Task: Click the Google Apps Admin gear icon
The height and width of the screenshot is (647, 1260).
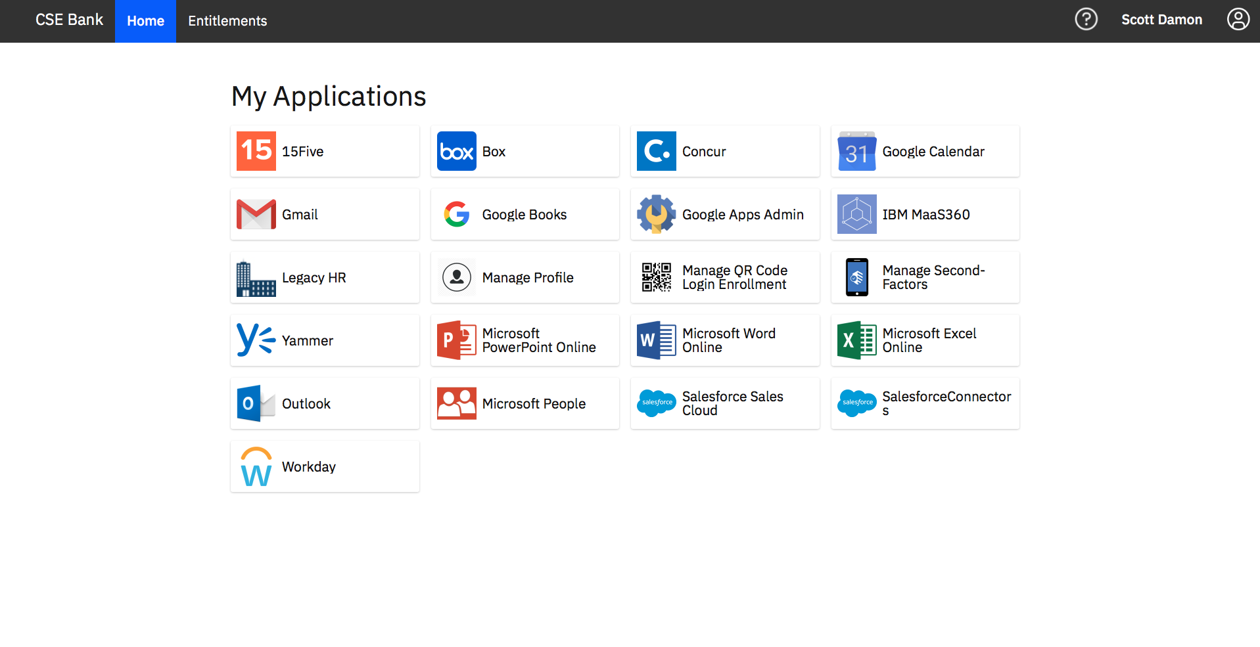Action: click(657, 214)
